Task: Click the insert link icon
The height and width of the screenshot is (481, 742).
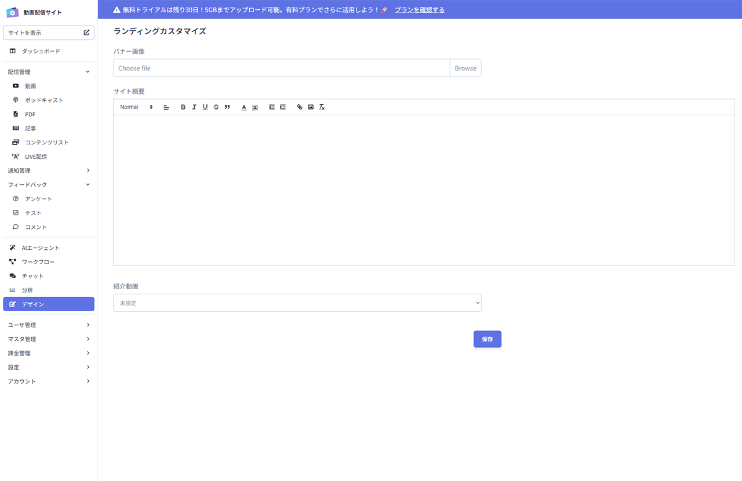Action: point(300,107)
